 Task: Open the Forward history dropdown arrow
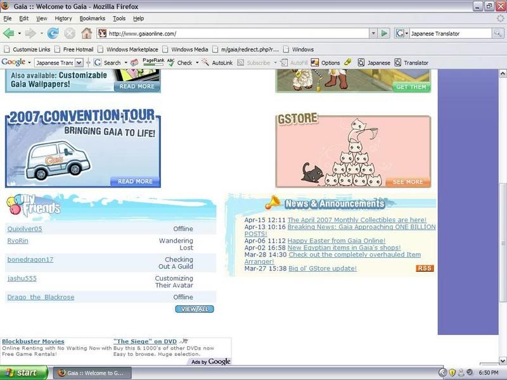[x=41, y=34]
